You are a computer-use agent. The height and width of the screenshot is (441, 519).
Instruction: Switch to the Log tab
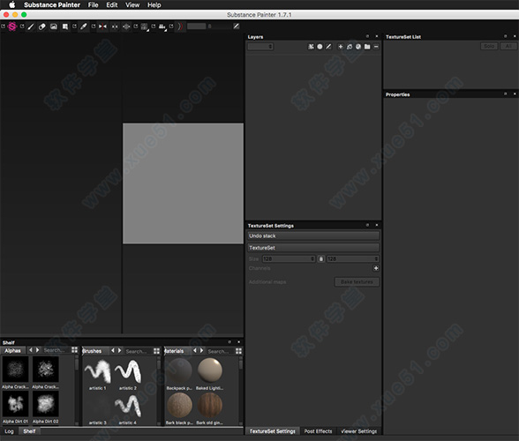click(x=9, y=431)
